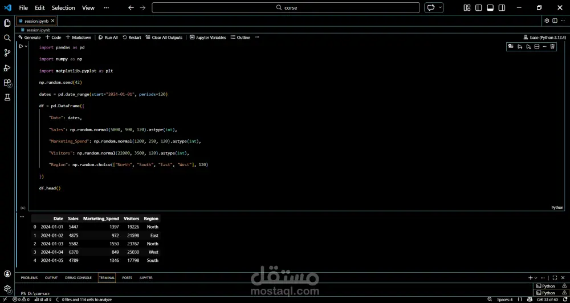Click the search box showing corse
The image size is (570, 303).
(286, 7)
